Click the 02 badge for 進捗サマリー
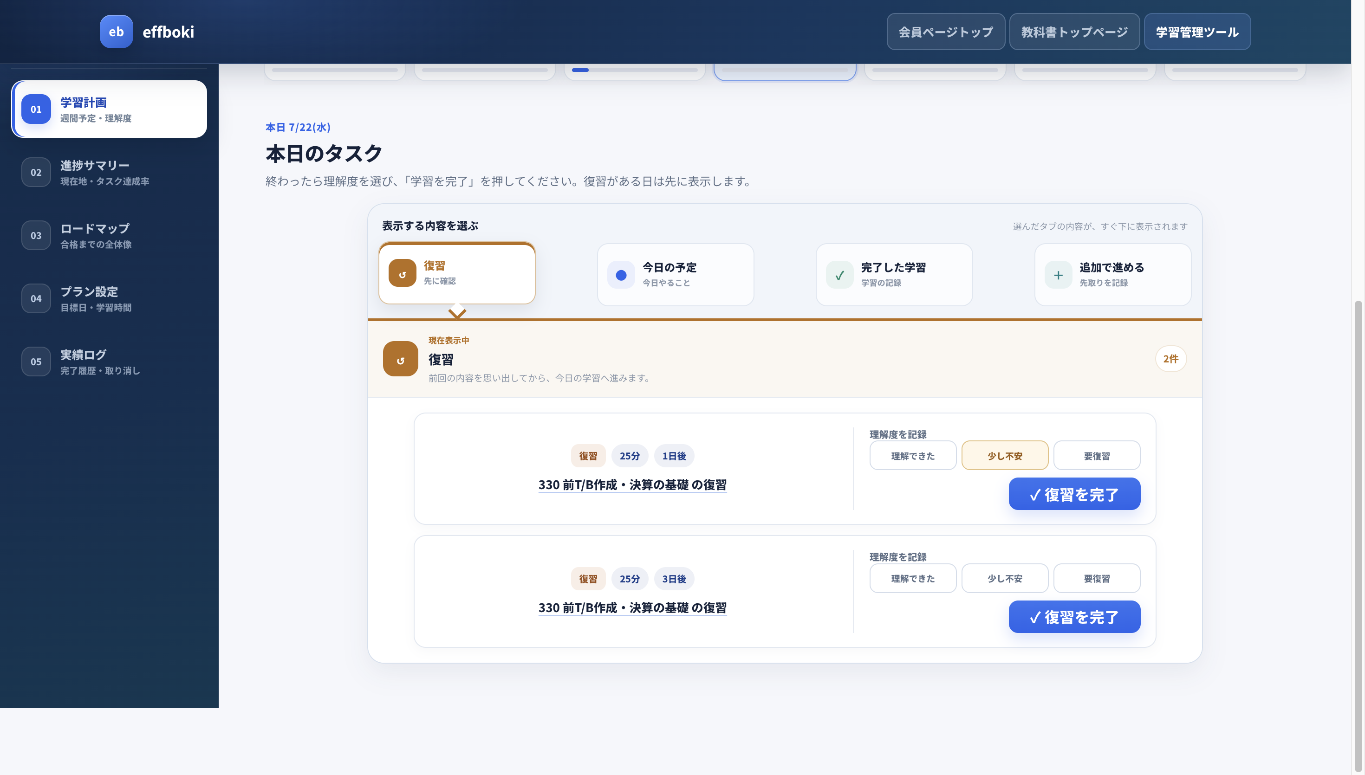 click(x=36, y=173)
